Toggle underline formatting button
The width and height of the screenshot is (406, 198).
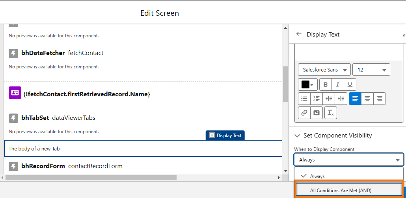point(350,84)
